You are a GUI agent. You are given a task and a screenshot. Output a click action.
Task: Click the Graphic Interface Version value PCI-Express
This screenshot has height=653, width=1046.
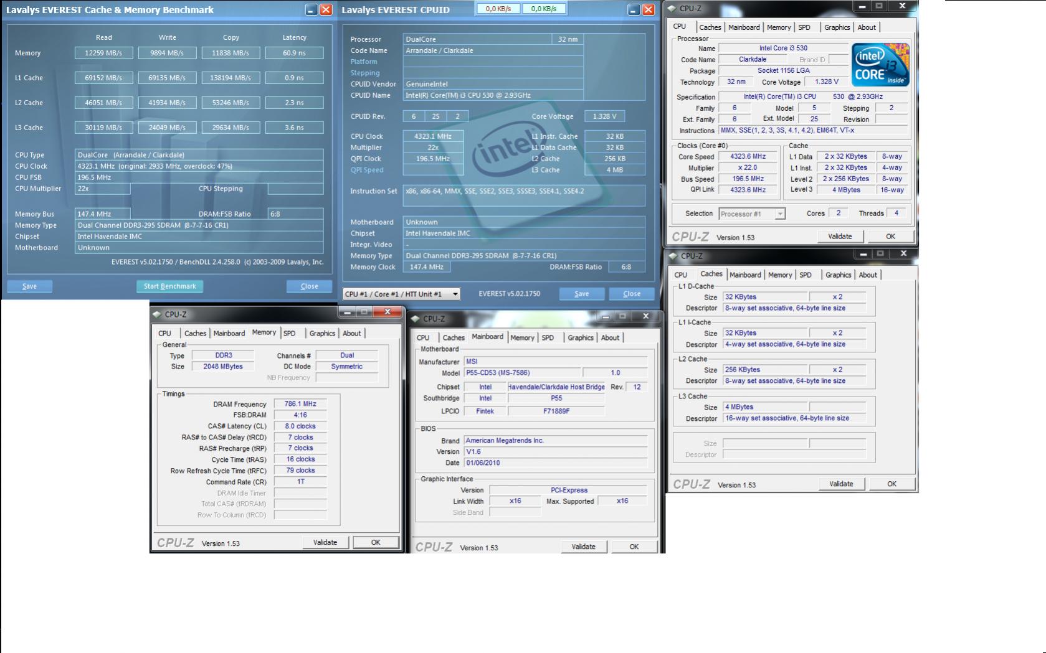point(569,491)
